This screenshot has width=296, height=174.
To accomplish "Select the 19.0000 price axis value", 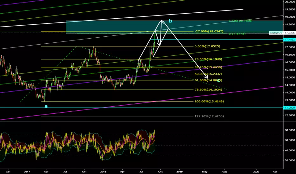I will (290, 17).
